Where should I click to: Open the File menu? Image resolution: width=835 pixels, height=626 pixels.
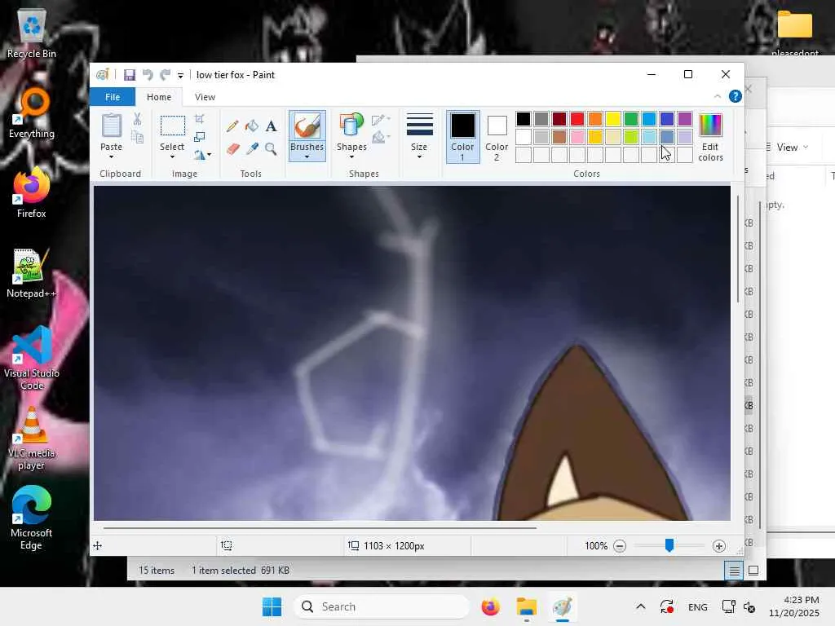click(x=113, y=97)
